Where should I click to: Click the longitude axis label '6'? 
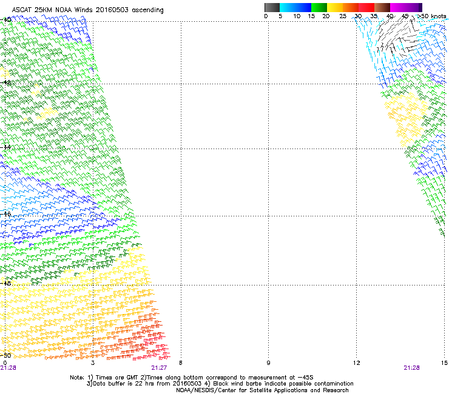[x=181, y=363]
